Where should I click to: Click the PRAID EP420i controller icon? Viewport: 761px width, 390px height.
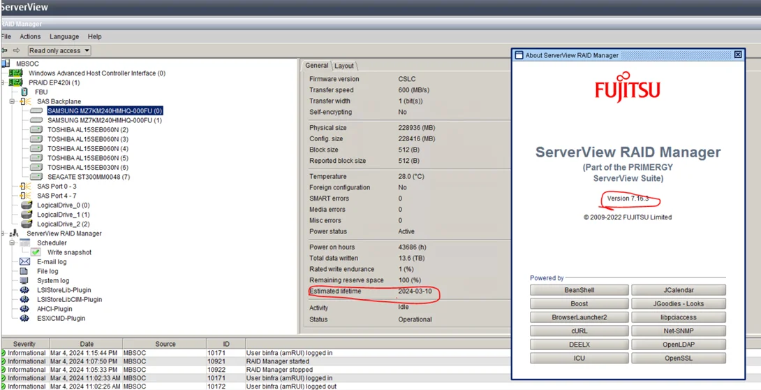click(16, 82)
